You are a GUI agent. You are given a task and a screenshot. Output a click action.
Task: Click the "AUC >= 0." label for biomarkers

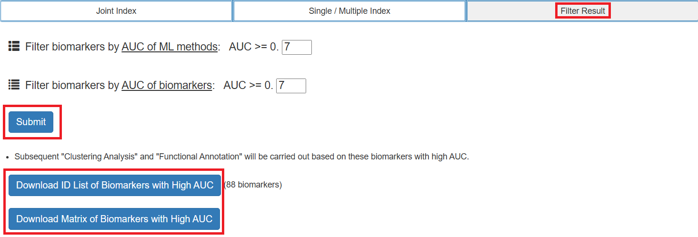pyautogui.click(x=248, y=86)
